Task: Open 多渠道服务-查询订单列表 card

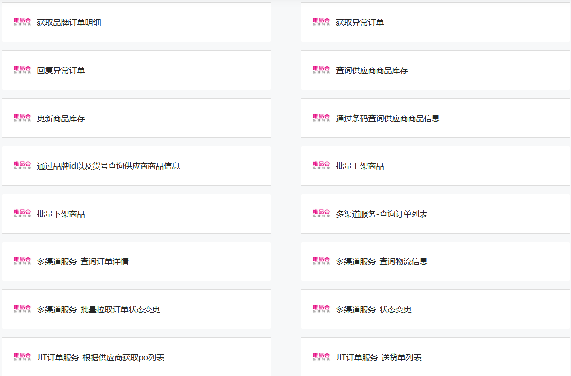Action: tap(435, 214)
